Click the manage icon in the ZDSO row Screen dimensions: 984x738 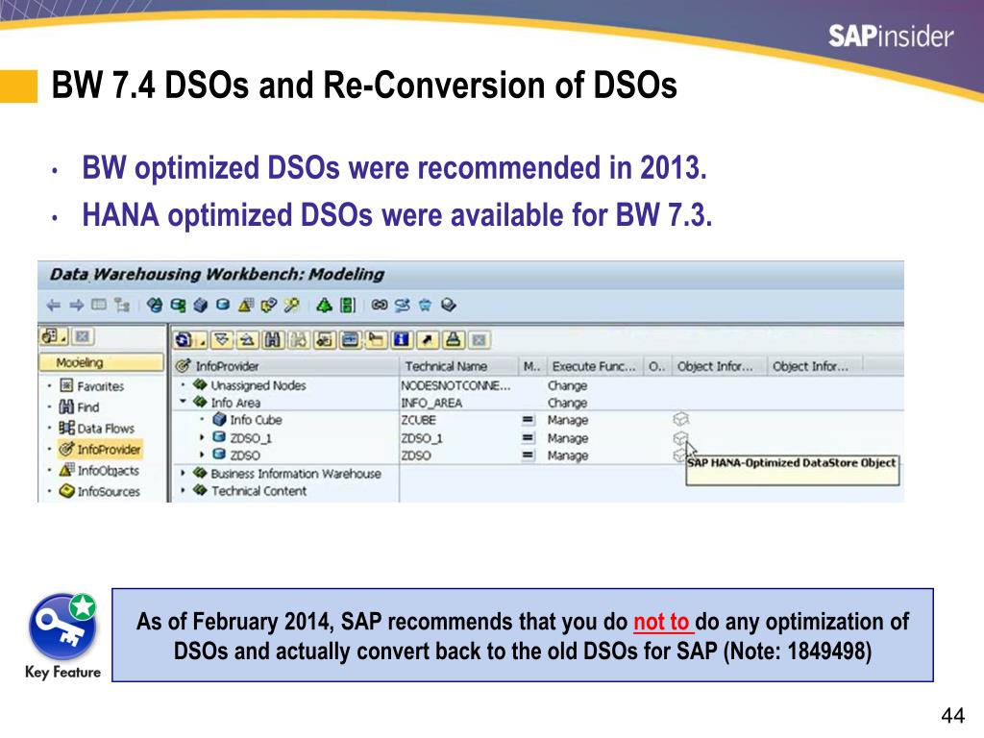click(528, 455)
